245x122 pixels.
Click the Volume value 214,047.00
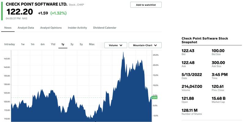click(192, 86)
